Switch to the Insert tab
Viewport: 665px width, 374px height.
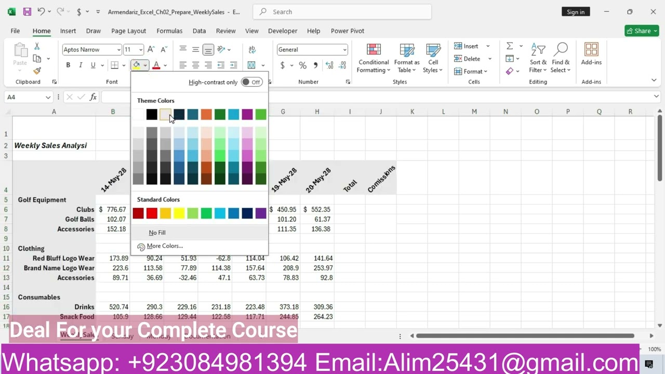68,31
